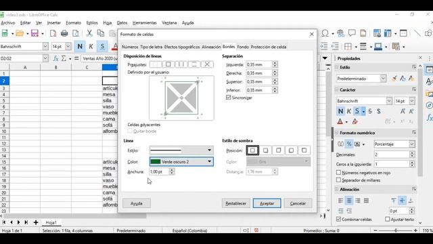
Task: Toggle Bold N in formatting toolbar
Action: [80, 47]
